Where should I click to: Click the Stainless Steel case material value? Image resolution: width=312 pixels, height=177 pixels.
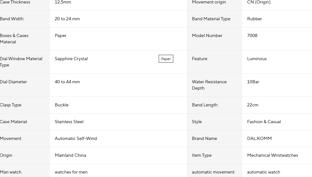(69, 122)
